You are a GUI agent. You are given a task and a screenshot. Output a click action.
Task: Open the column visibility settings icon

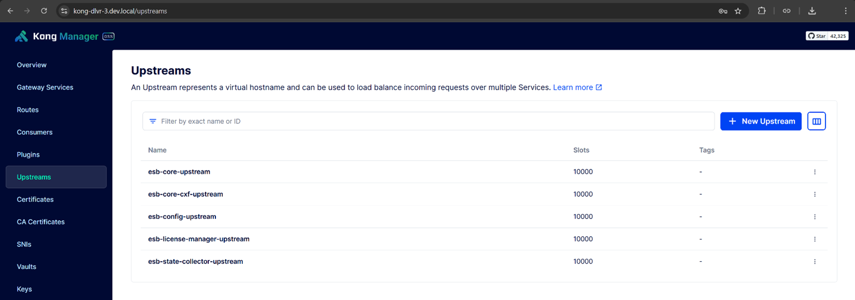coord(816,121)
